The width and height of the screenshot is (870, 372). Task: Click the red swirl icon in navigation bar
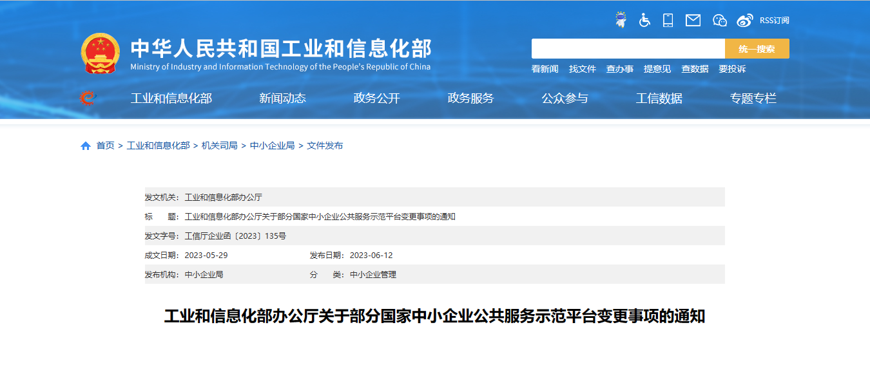87,98
